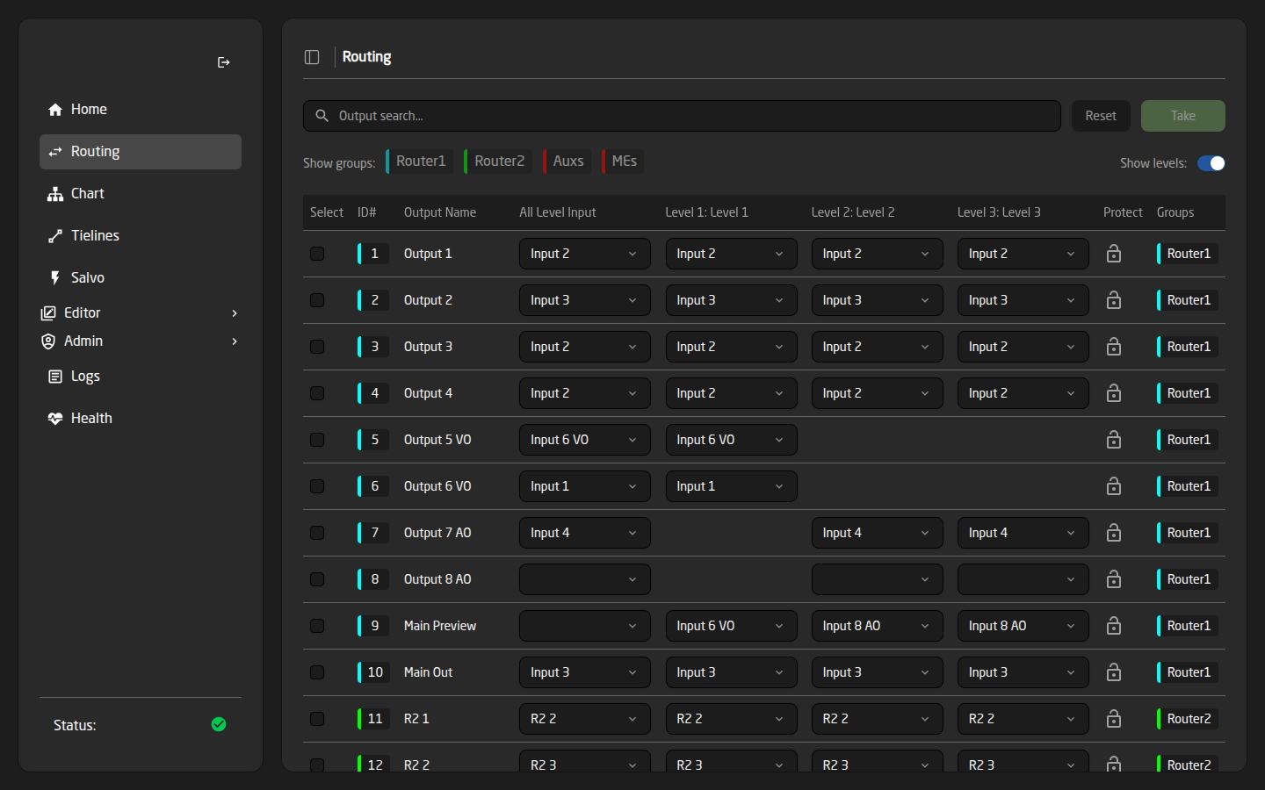The width and height of the screenshot is (1265, 790).
Task: Toggle the sidebar panel icon next to Routing
Action: click(312, 57)
